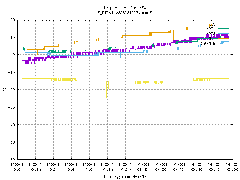Click the green NPD1 legend line sample
Screen dimensions: 240x180
(x=223, y=29)
